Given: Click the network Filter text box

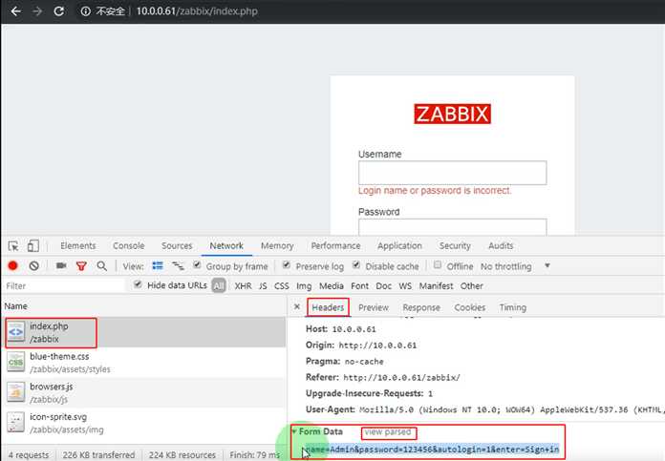Looking at the screenshot, I should 64,286.
